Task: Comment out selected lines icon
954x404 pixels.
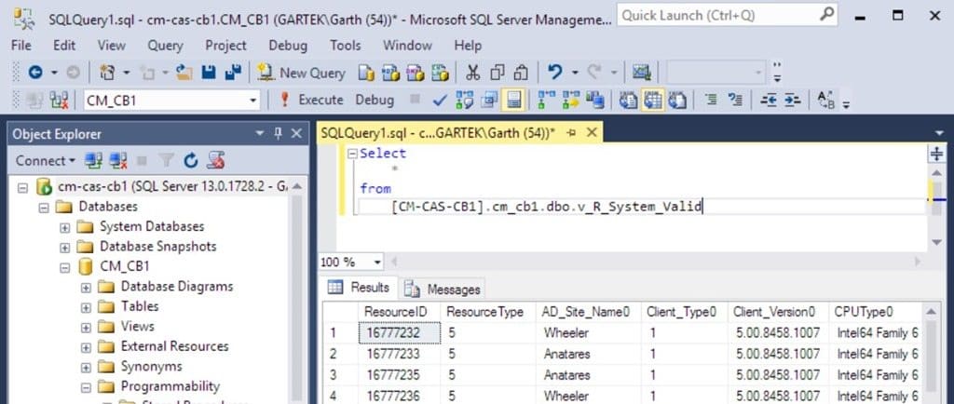Action: [x=711, y=101]
